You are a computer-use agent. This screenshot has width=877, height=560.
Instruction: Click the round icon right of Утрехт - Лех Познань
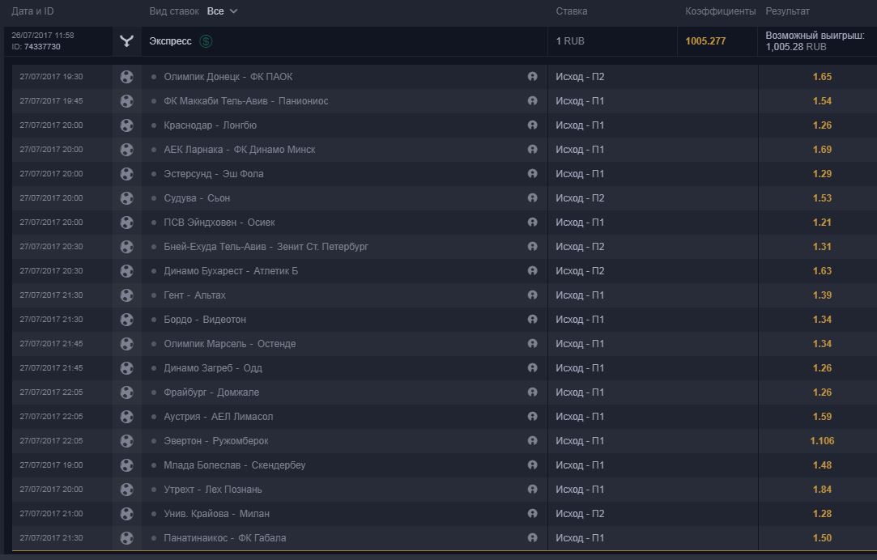pyautogui.click(x=532, y=490)
